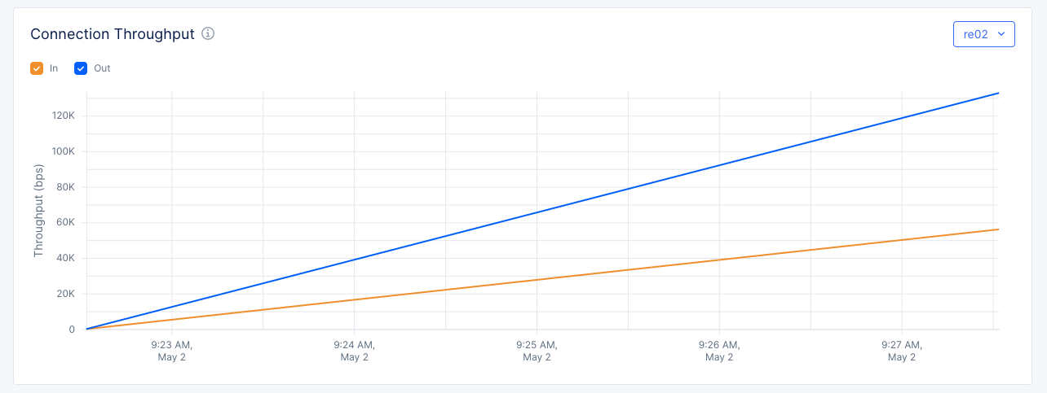
Task: Click the "Out" legend label
Action: coord(102,68)
